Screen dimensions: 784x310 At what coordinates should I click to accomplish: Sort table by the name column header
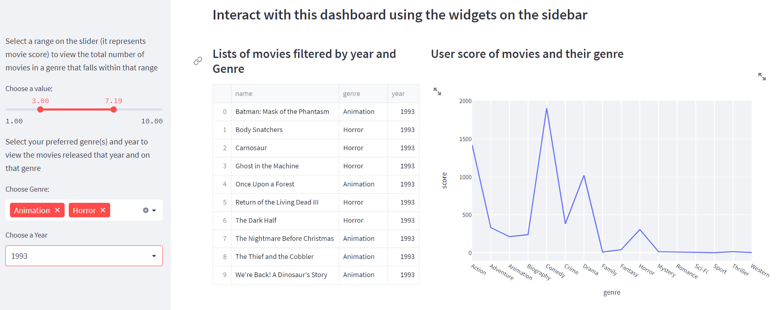point(244,94)
